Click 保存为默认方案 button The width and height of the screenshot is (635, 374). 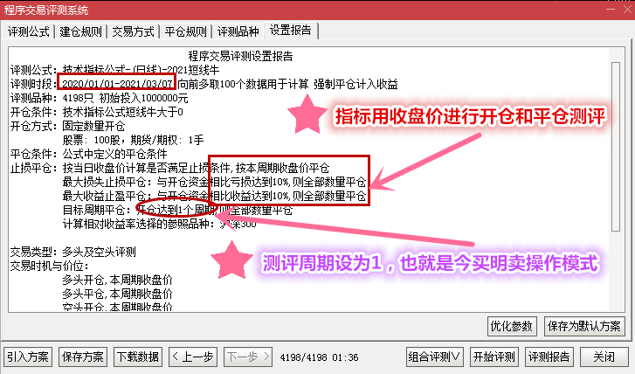pyautogui.click(x=584, y=326)
